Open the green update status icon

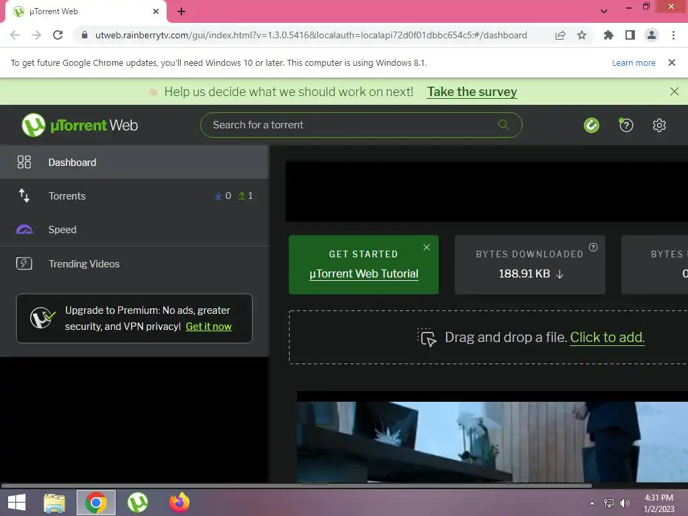(591, 126)
